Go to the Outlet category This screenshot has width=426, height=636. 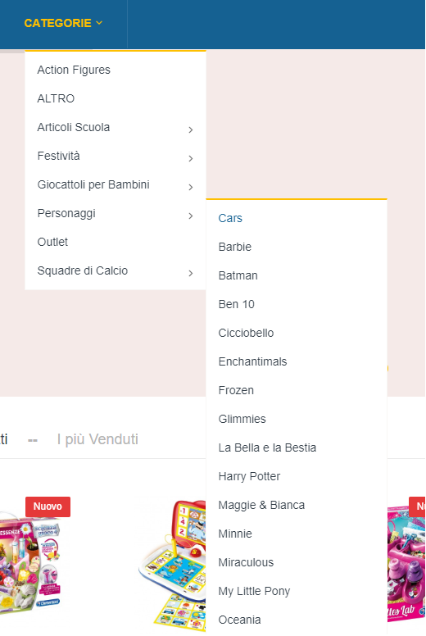click(52, 242)
